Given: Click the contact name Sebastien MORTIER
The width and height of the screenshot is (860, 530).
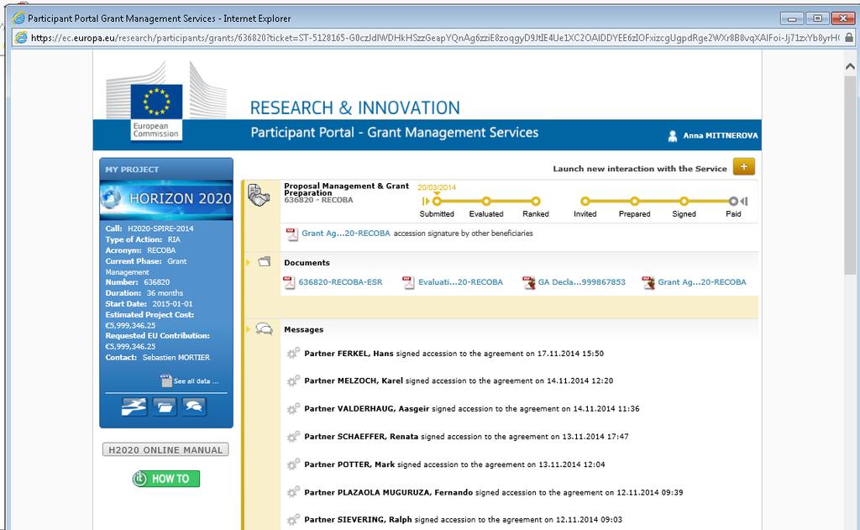Looking at the screenshot, I should coord(176,358).
